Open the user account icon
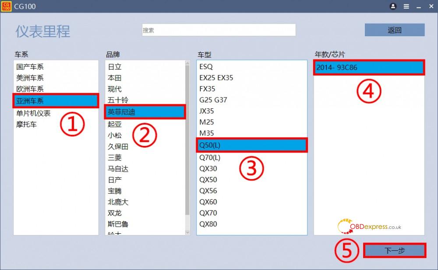The image size is (438, 270). 393,6
